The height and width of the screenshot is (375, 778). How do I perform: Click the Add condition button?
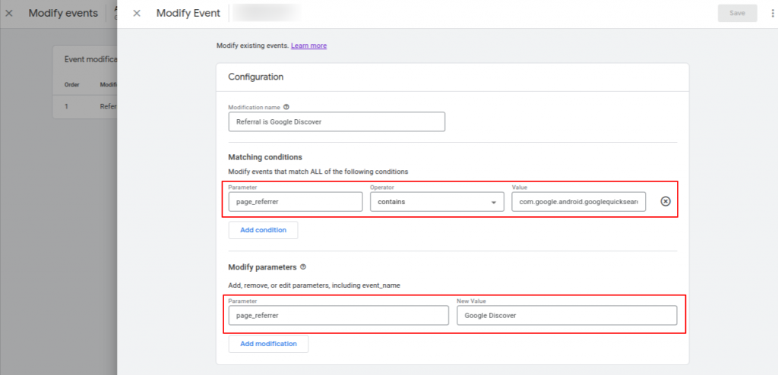(x=263, y=230)
